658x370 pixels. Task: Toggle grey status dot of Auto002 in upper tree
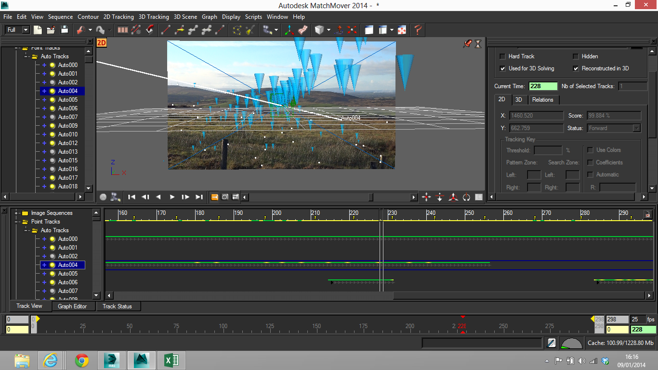pos(52,82)
